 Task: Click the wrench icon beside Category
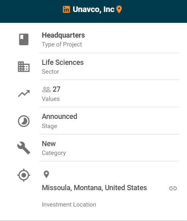(24, 148)
